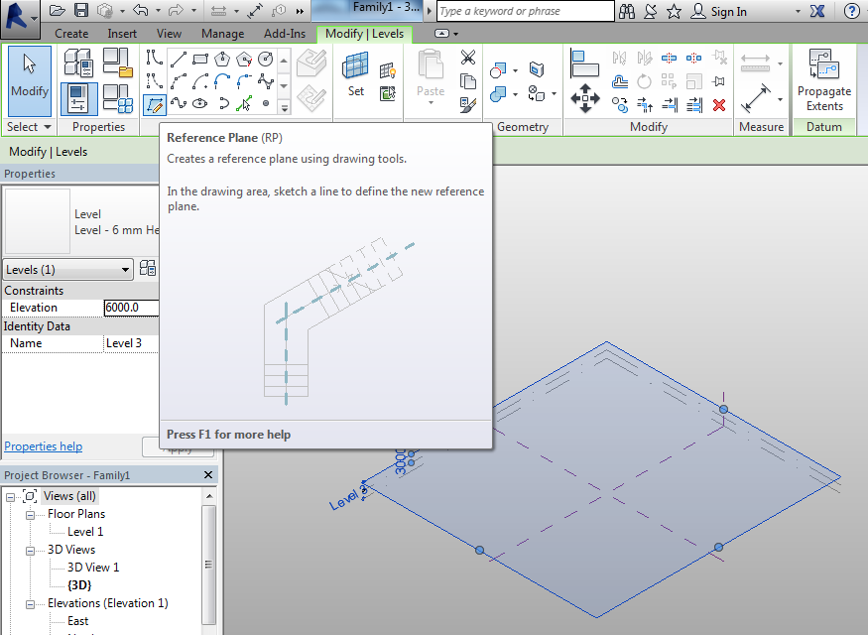Click the Elevation value field

pyautogui.click(x=131, y=308)
